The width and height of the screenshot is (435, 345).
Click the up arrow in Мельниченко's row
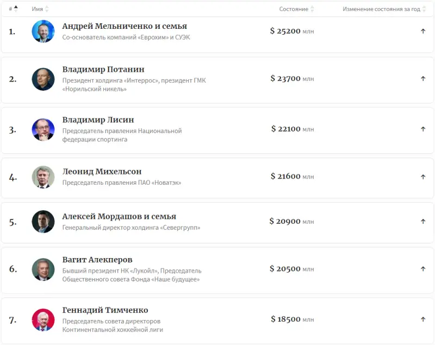tap(423, 32)
